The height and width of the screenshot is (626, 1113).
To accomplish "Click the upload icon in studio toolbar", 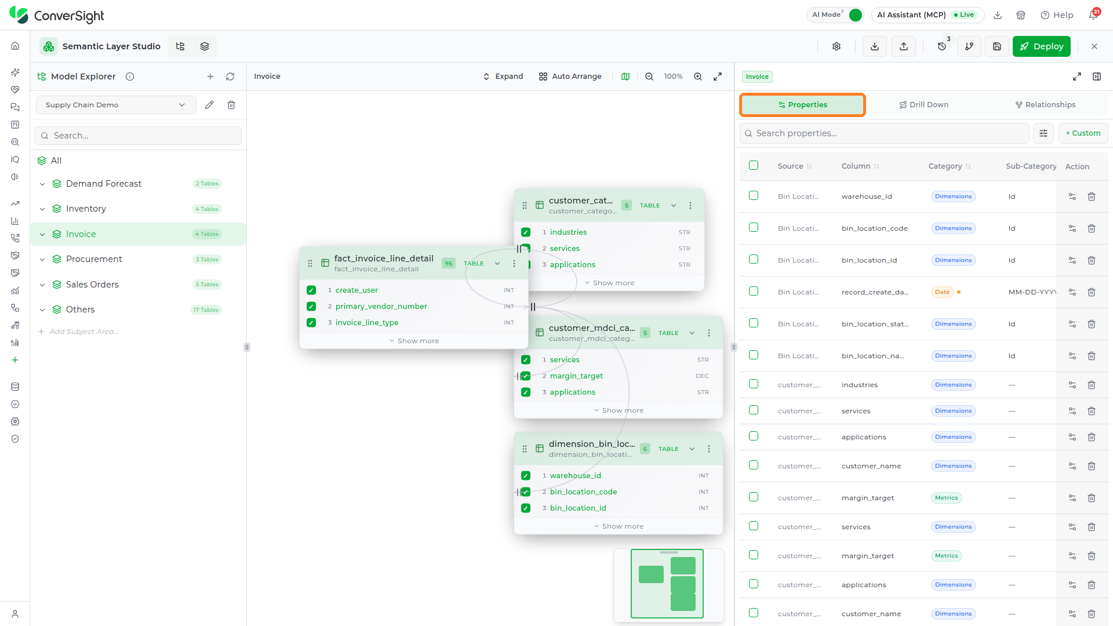I will 904,46.
